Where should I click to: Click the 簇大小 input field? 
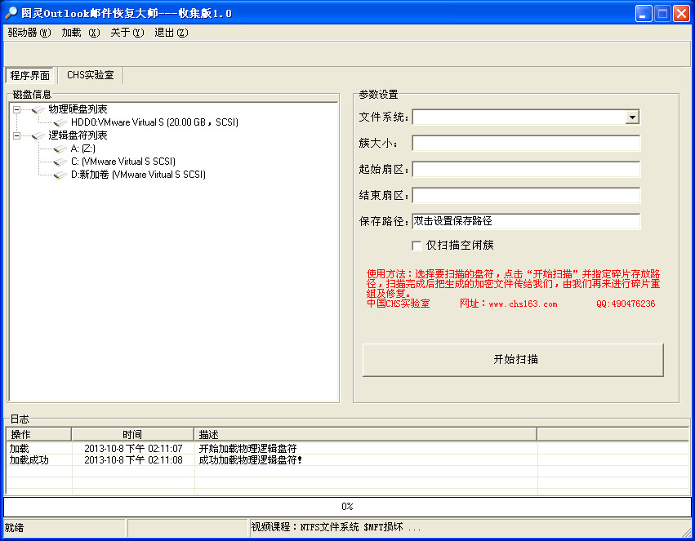(526, 144)
